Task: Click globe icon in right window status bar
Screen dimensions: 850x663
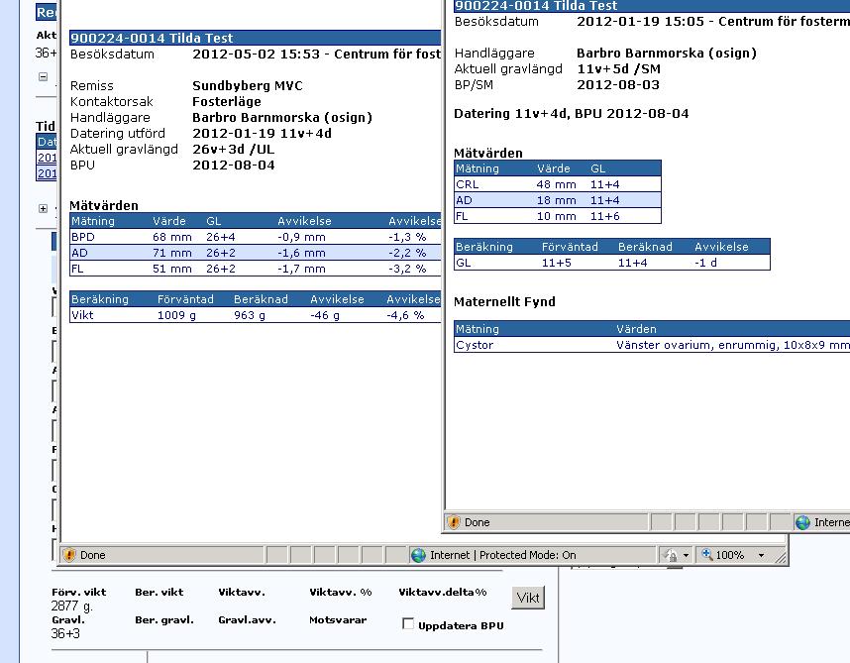Action: click(x=802, y=522)
